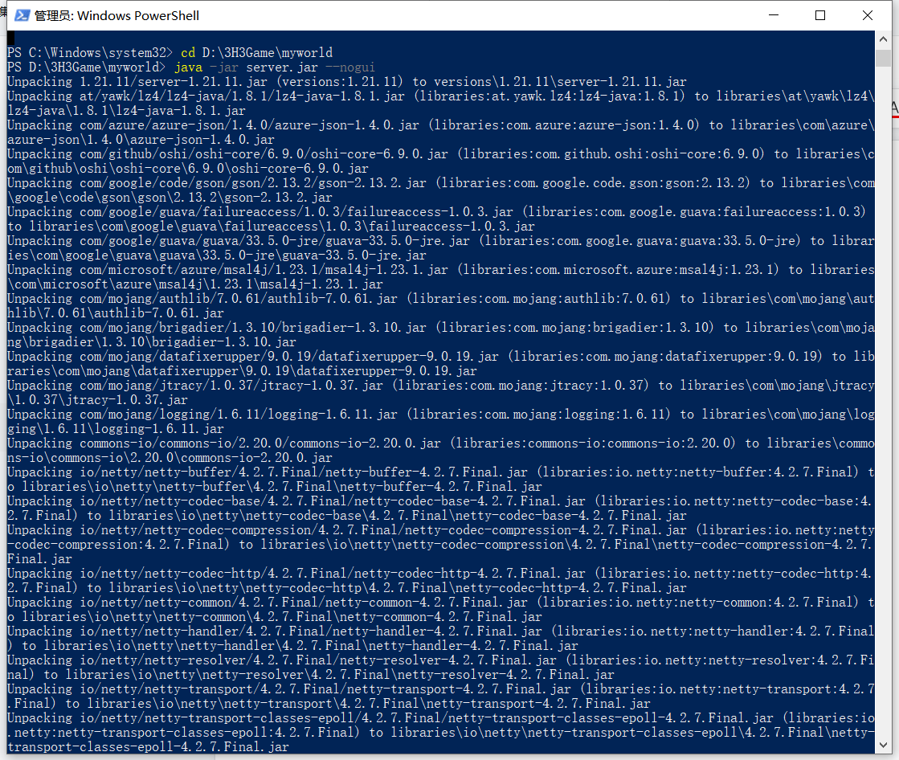Image resolution: width=899 pixels, height=760 pixels.
Task: Click the gson-2.13.2.jar unpacking line
Action: coord(440,190)
